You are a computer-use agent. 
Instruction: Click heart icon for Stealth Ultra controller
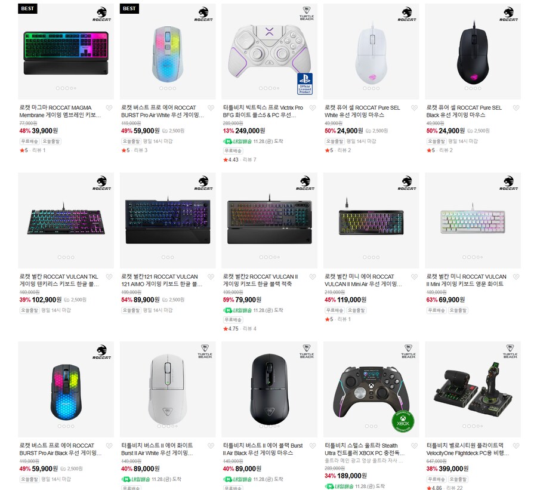click(414, 446)
